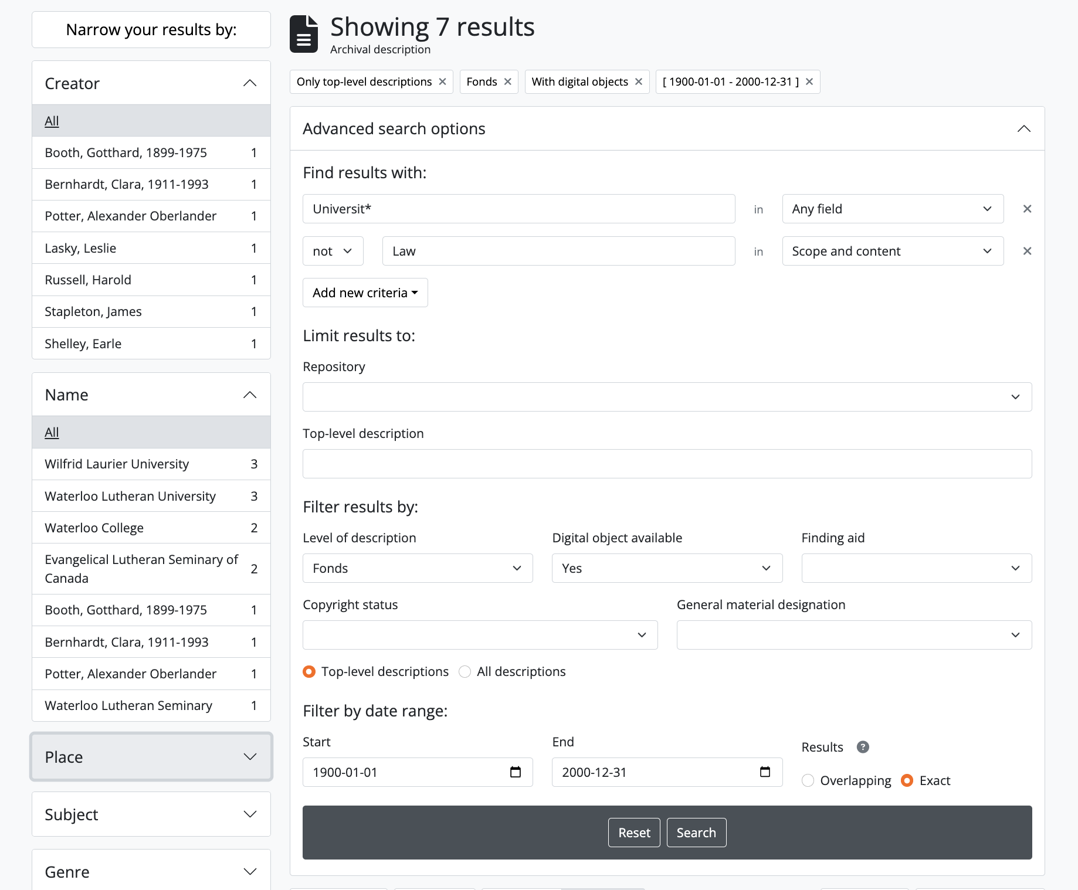The image size is (1078, 890).
Task: Filter by name Waterloo College
Action: pos(94,528)
